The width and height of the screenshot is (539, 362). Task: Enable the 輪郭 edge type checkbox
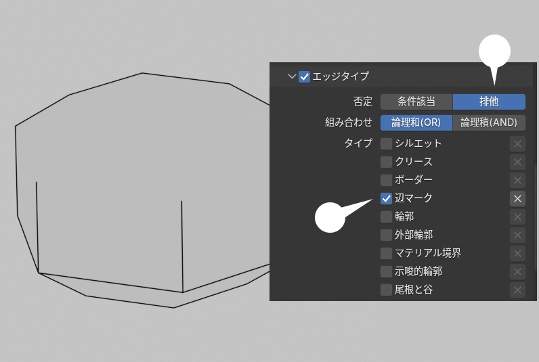point(386,217)
